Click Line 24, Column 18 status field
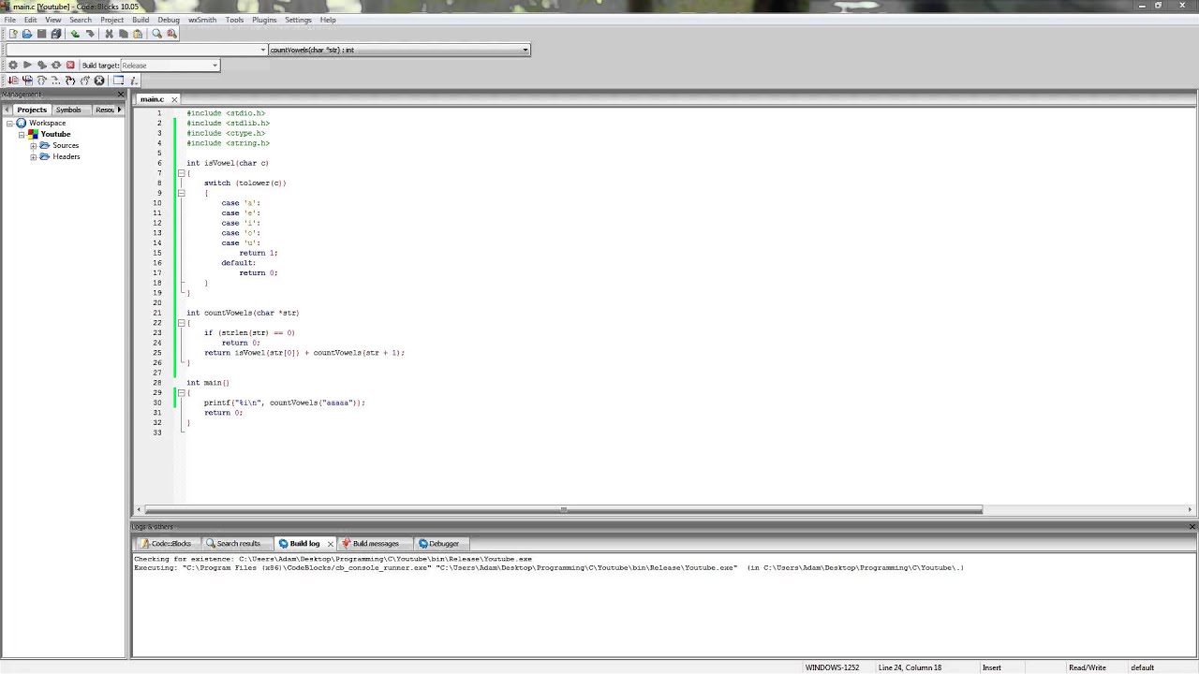1199x674 pixels. pos(910,667)
